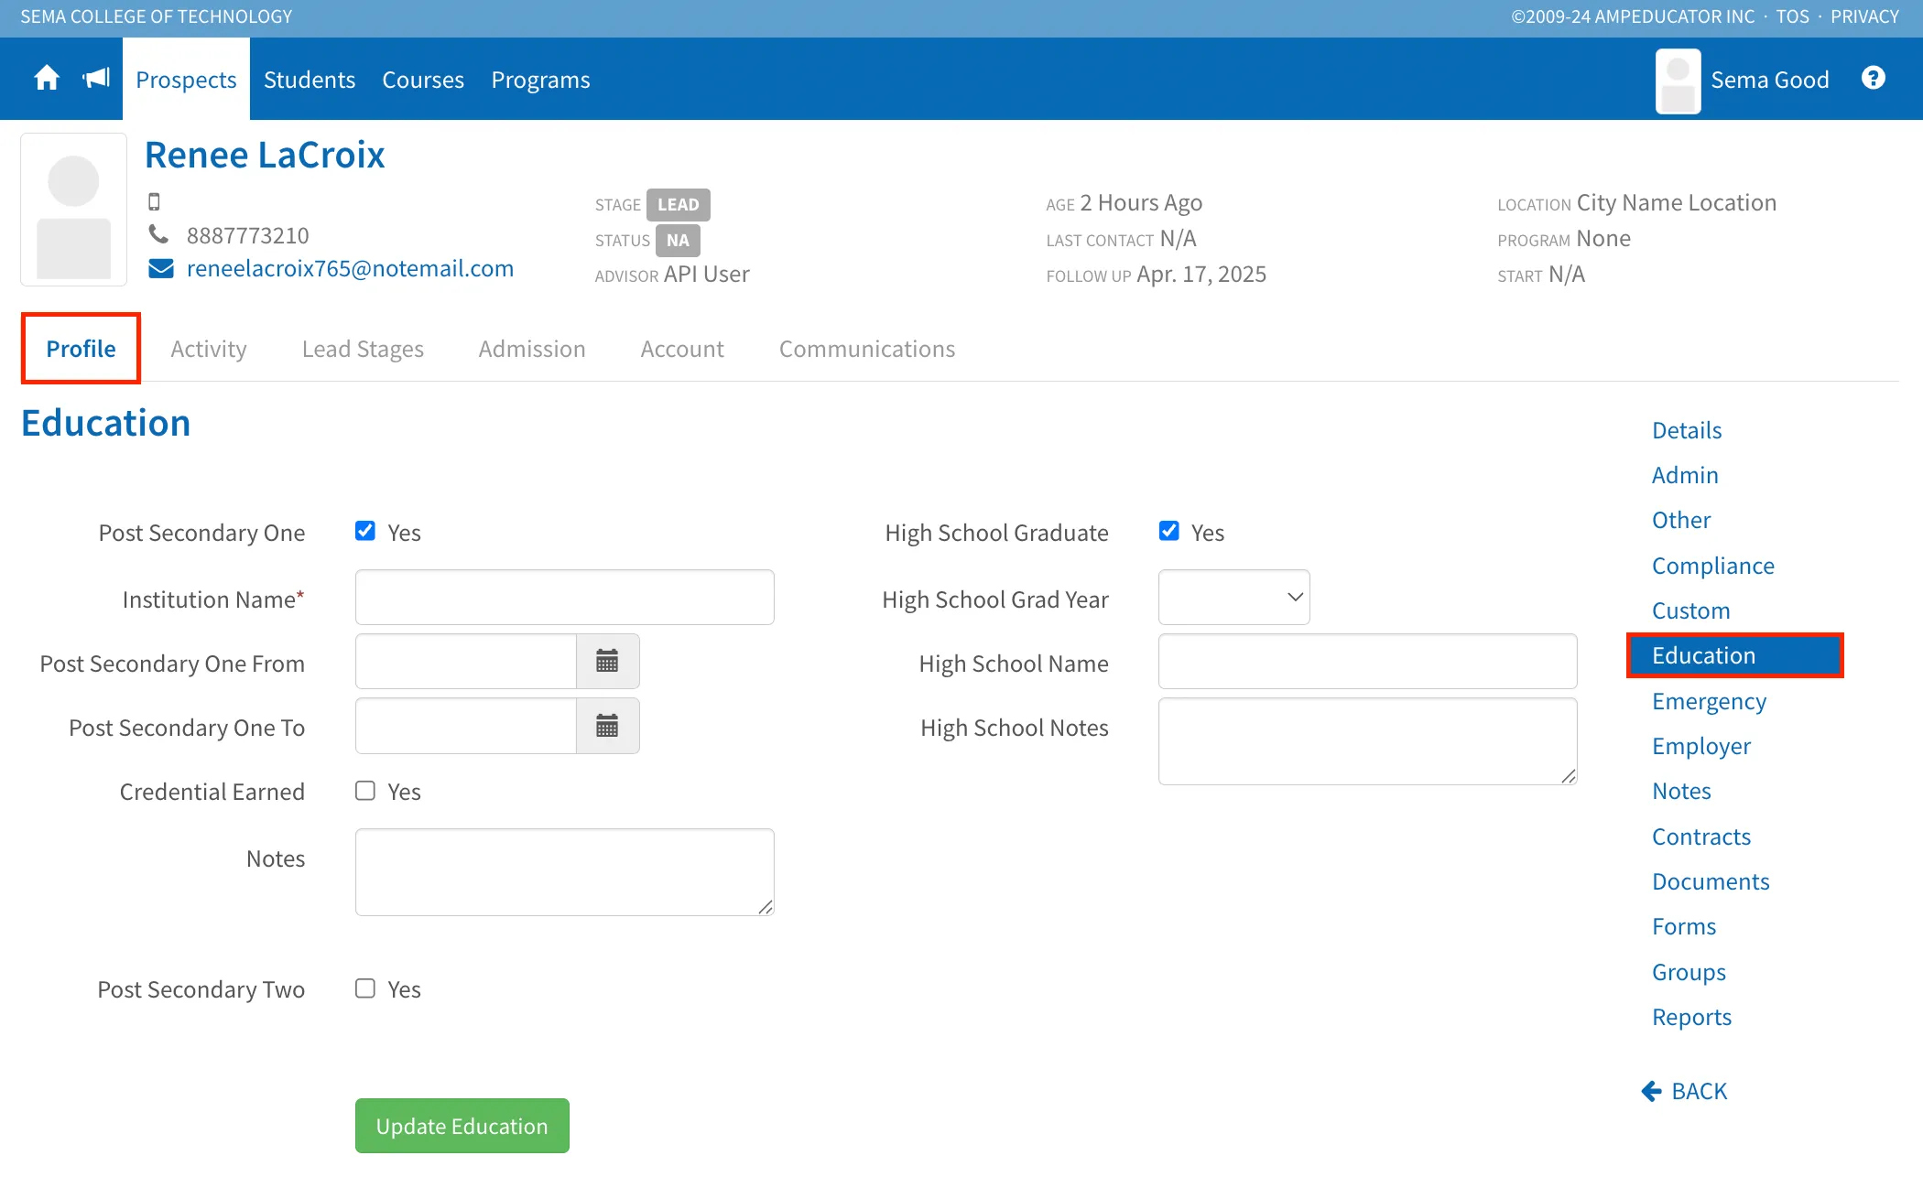Click the envelope email icon
The width and height of the screenshot is (1923, 1177).
point(161,268)
